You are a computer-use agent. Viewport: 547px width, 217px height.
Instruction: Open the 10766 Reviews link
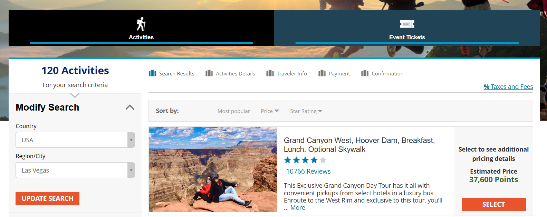click(308, 171)
